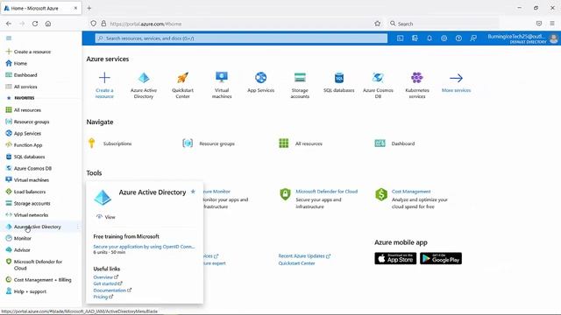The width and height of the screenshot is (561, 315).
Task: Open portal settings gear icon
Action: click(x=444, y=38)
